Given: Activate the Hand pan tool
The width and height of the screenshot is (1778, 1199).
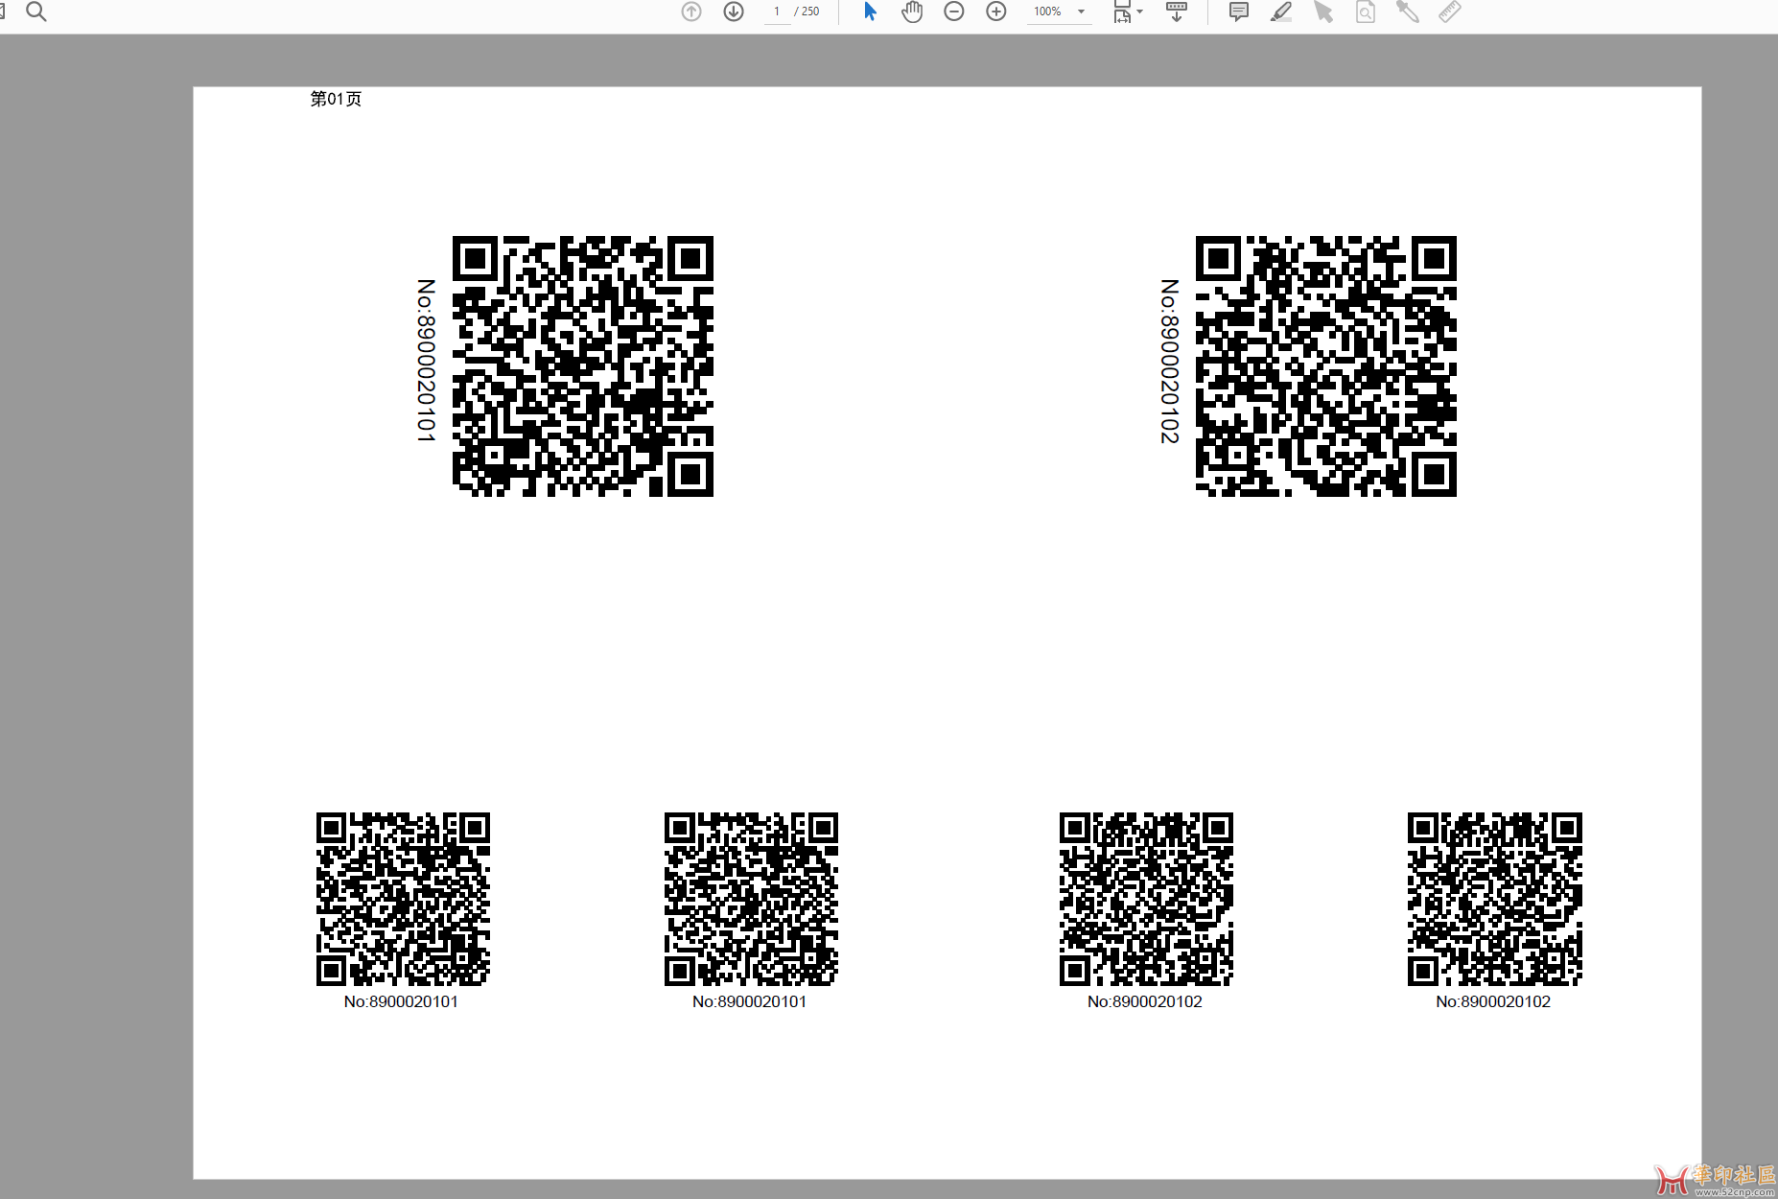Looking at the screenshot, I should coord(912,12).
